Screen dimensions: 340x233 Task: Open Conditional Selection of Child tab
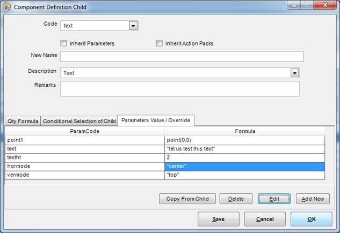[x=79, y=121]
